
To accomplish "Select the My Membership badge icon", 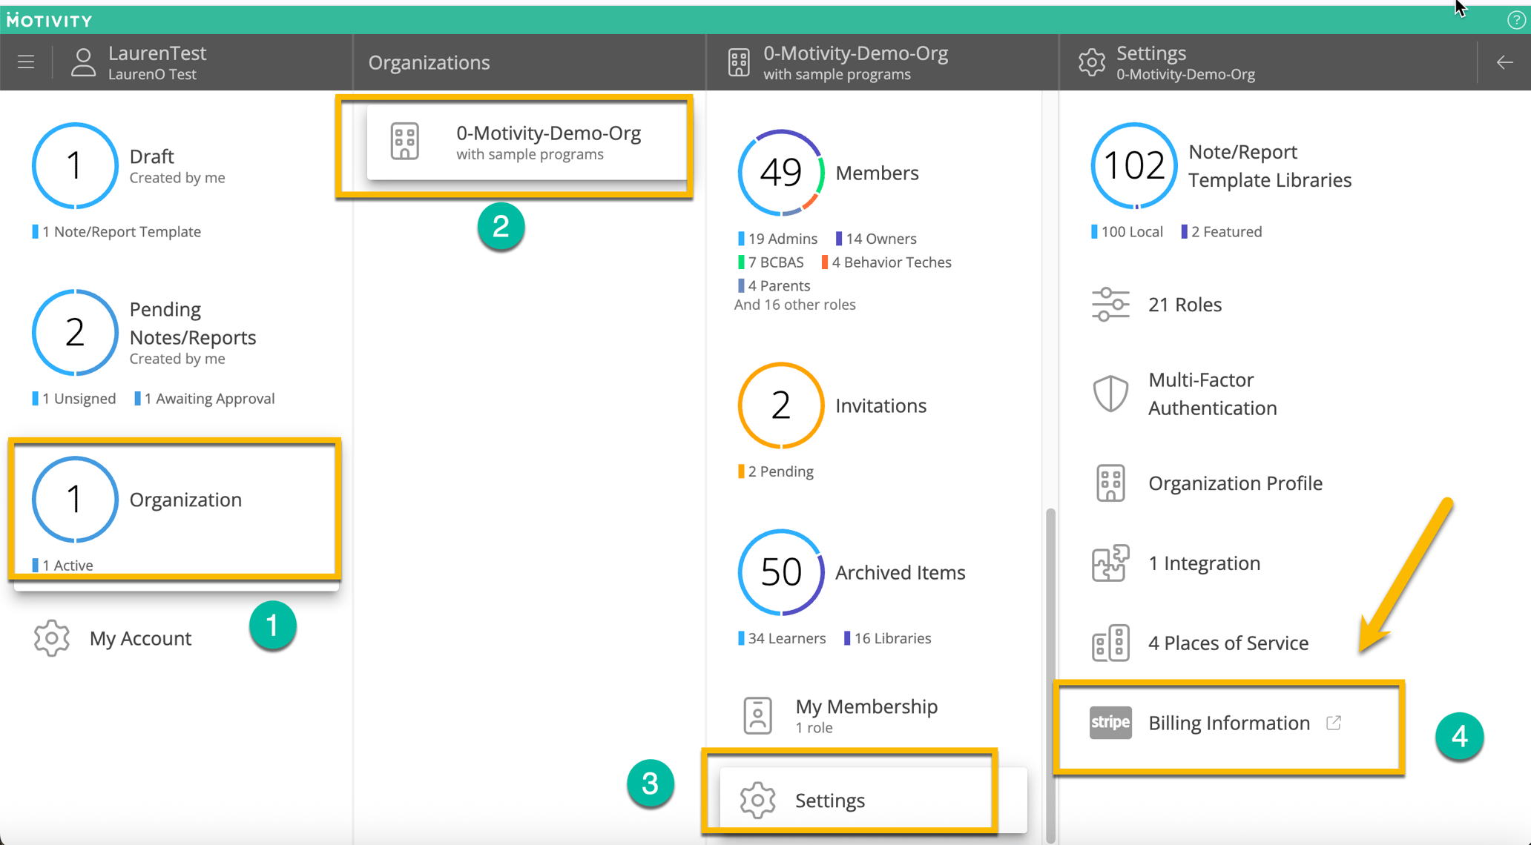I will coord(757,715).
